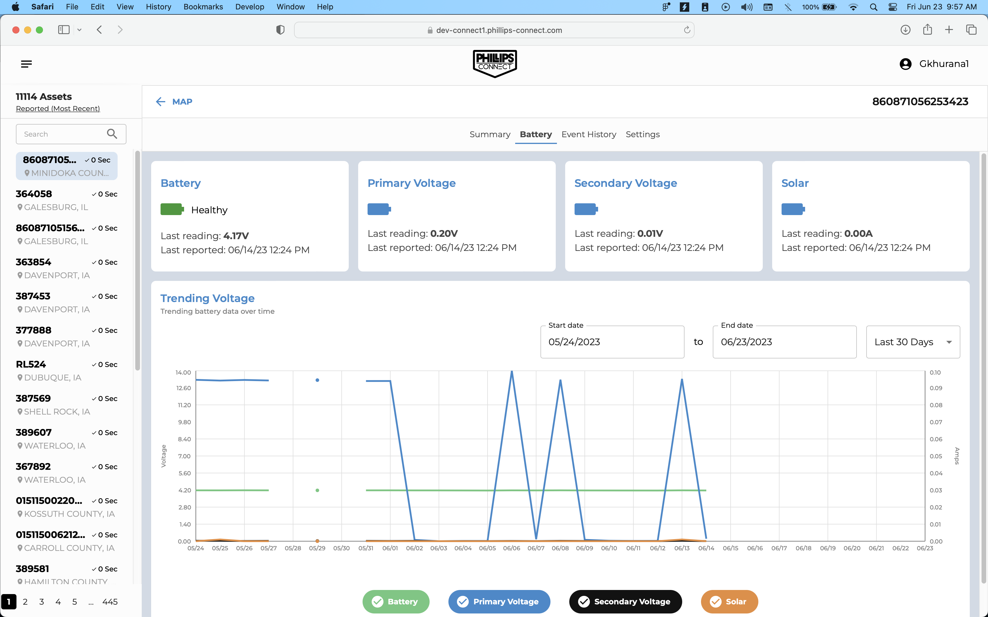Open the Last 30 Days range dropdown
This screenshot has width=988, height=617.
point(913,342)
